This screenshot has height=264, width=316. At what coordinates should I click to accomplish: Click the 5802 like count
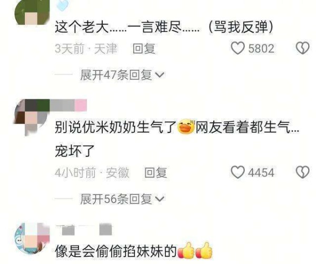[x=261, y=48]
